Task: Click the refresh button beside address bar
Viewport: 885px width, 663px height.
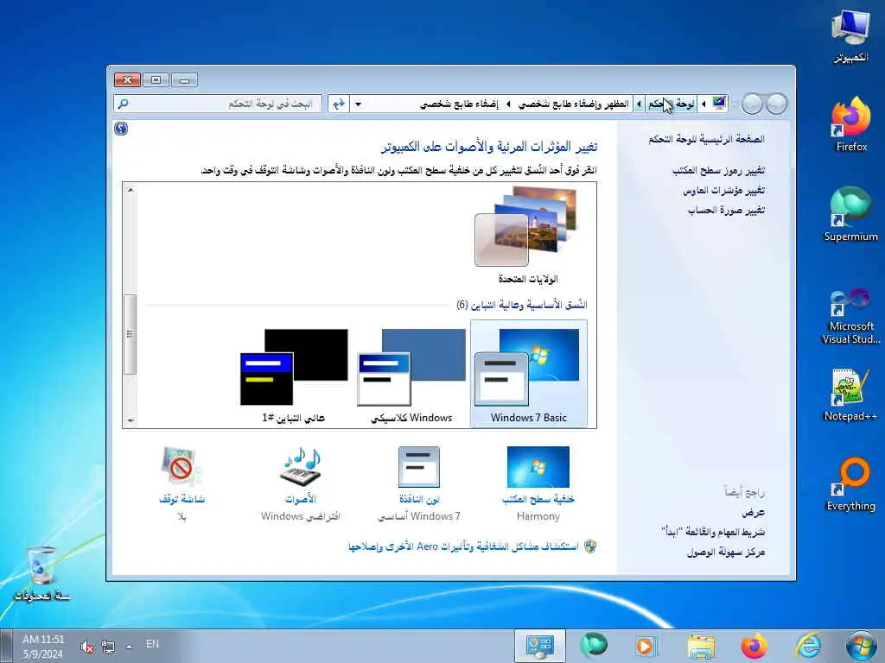Action: (339, 104)
